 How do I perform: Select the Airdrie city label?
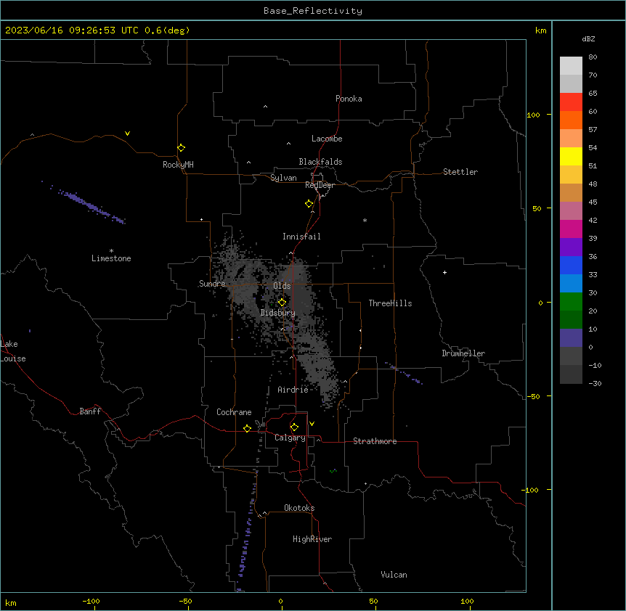tap(293, 390)
